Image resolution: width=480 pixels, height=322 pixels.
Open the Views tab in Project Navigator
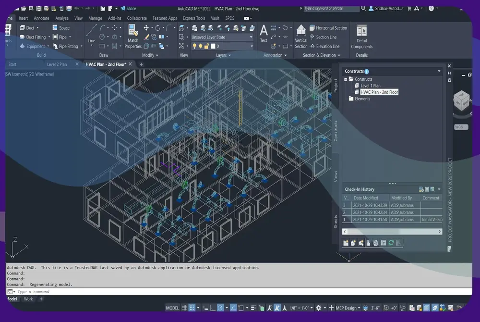(x=336, y=176)
